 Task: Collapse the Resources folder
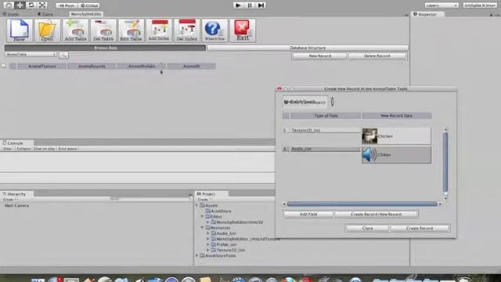click(202, 228)
